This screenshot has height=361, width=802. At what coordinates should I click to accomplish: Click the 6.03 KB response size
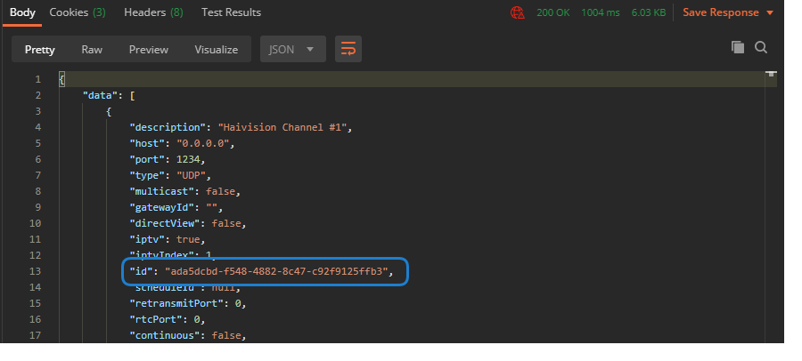click(x=649, y=12)
